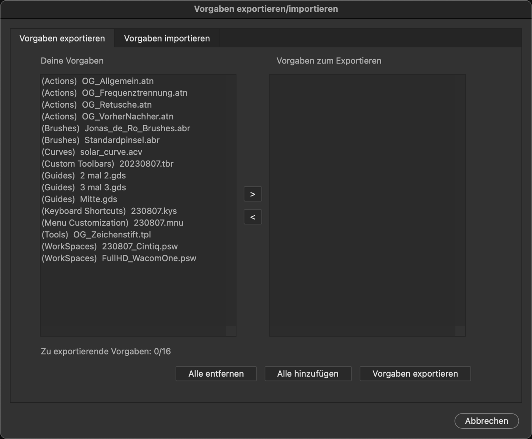
Task: Choose OG_Retusche.atn from the list
Action: click(97, 105)
